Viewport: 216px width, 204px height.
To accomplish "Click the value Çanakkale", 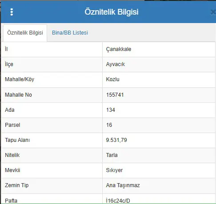I will coord(119,49).
